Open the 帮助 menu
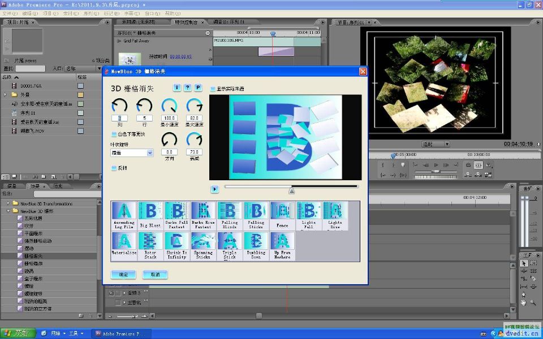Viewport: 543px width, 339px height. (x=173, y=14)
